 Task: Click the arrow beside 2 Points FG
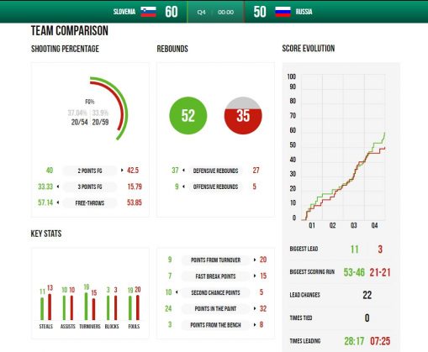point(122,171)
